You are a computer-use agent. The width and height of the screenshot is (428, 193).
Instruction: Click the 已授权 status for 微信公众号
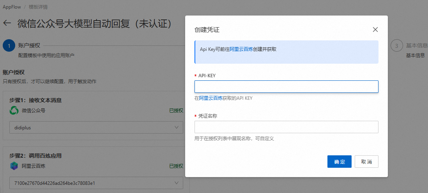pos(176,111)
